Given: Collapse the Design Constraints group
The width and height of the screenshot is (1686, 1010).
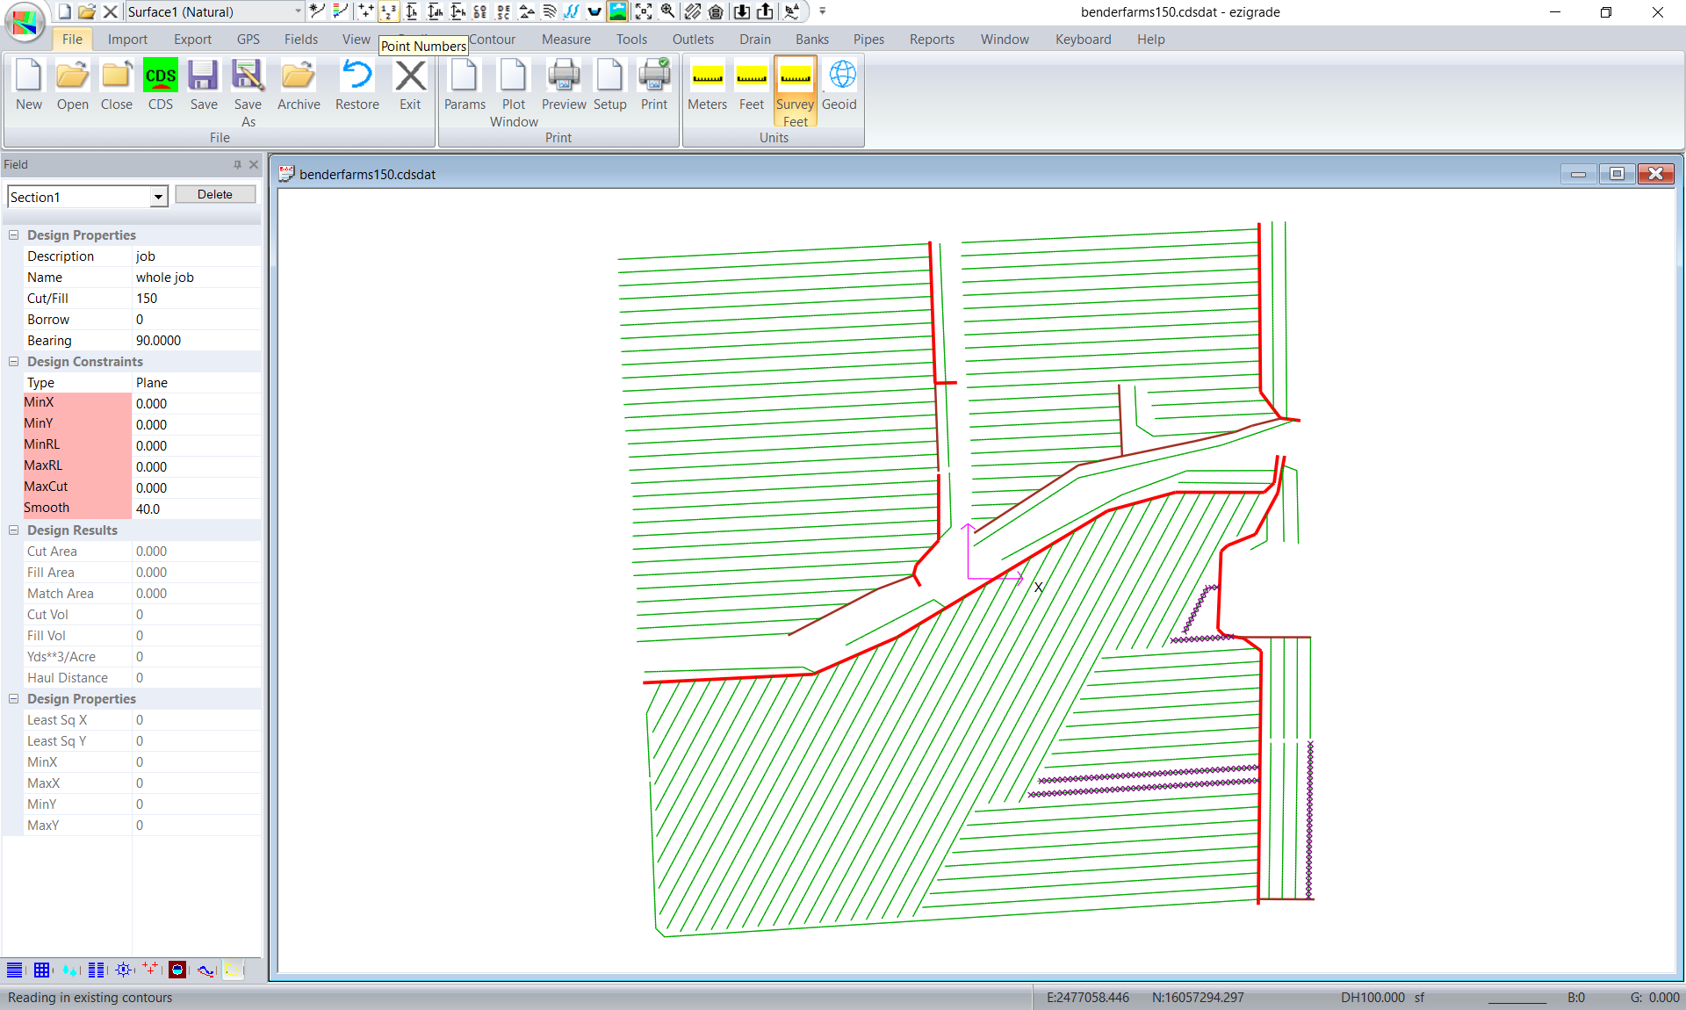Looking at the screenshot, I should (x=14, y=362).
